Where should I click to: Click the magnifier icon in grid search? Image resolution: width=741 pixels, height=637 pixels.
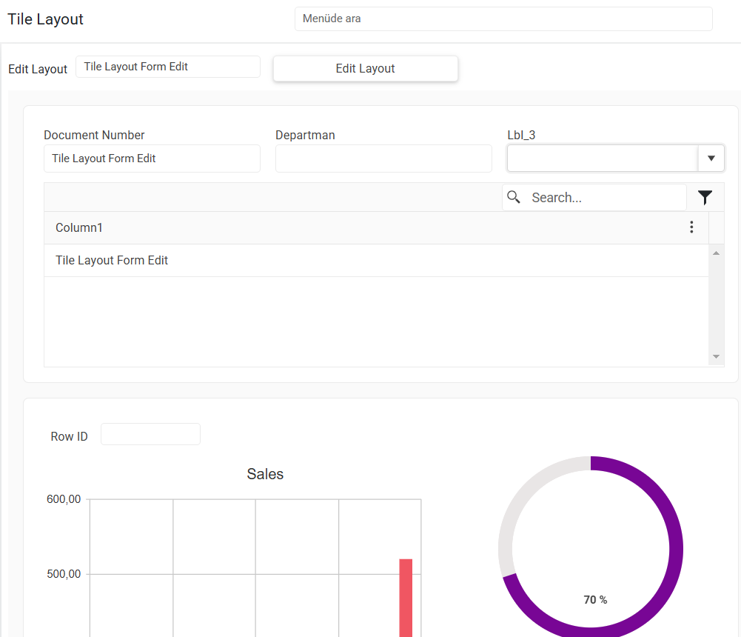pyautogui.click(x=514, y=197)
